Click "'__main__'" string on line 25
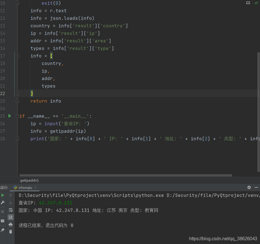Screen dimensions: 260x244 (75, 116)
